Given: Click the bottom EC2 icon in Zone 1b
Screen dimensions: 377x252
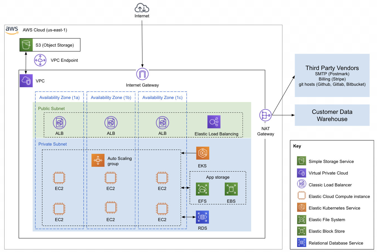Looking at the screenshot, I should coord(111,207).
